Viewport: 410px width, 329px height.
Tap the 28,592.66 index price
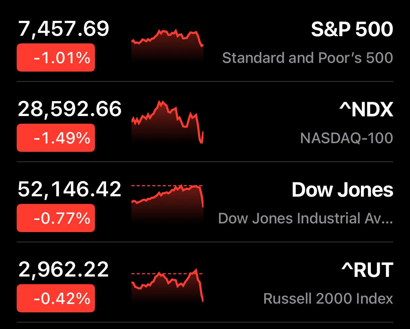[70, 109]
